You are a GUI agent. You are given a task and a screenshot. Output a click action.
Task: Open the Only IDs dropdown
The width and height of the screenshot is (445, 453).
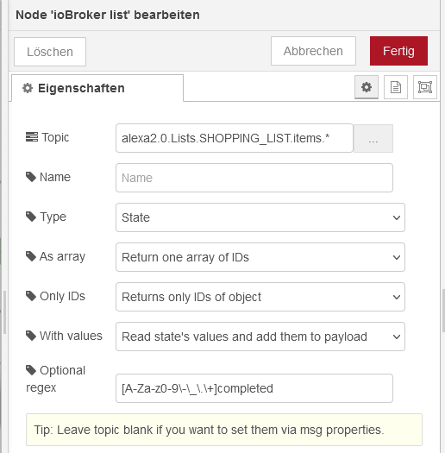point(260,297)
